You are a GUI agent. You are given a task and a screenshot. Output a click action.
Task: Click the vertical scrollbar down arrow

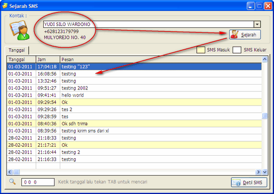pos(265,172)
